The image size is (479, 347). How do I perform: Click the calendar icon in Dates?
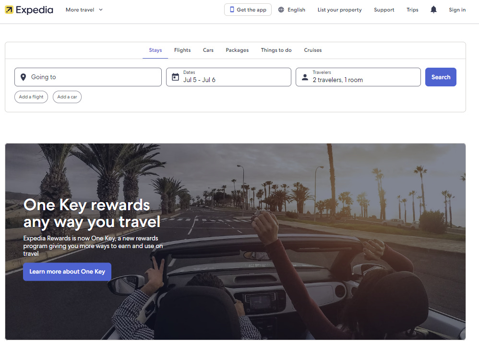coord(175,77)
